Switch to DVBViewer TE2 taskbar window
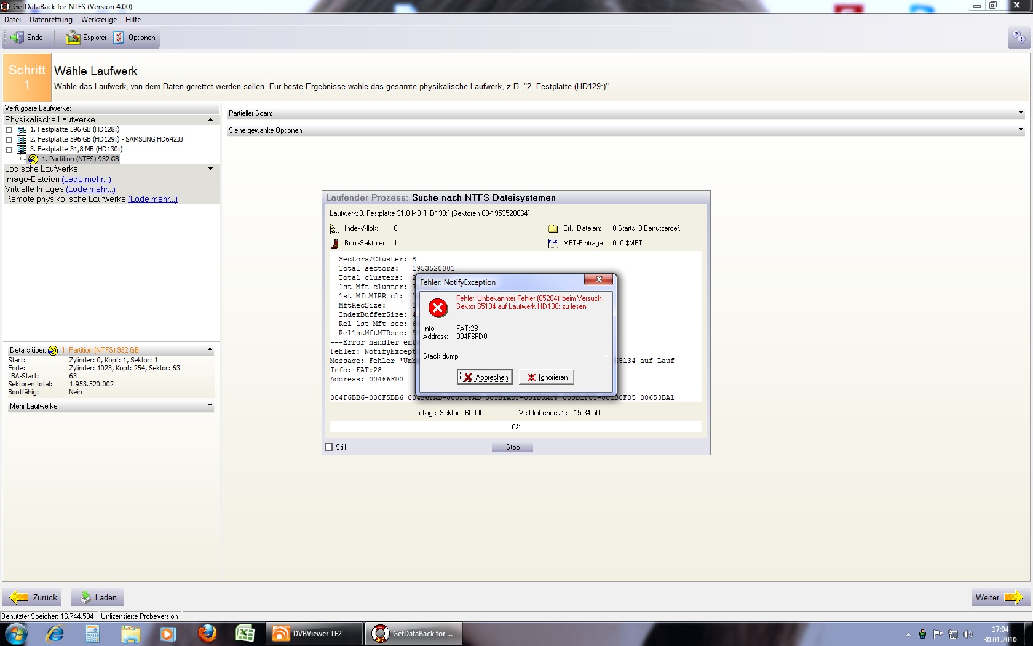Screen dimensions: 1033x646 314,634
